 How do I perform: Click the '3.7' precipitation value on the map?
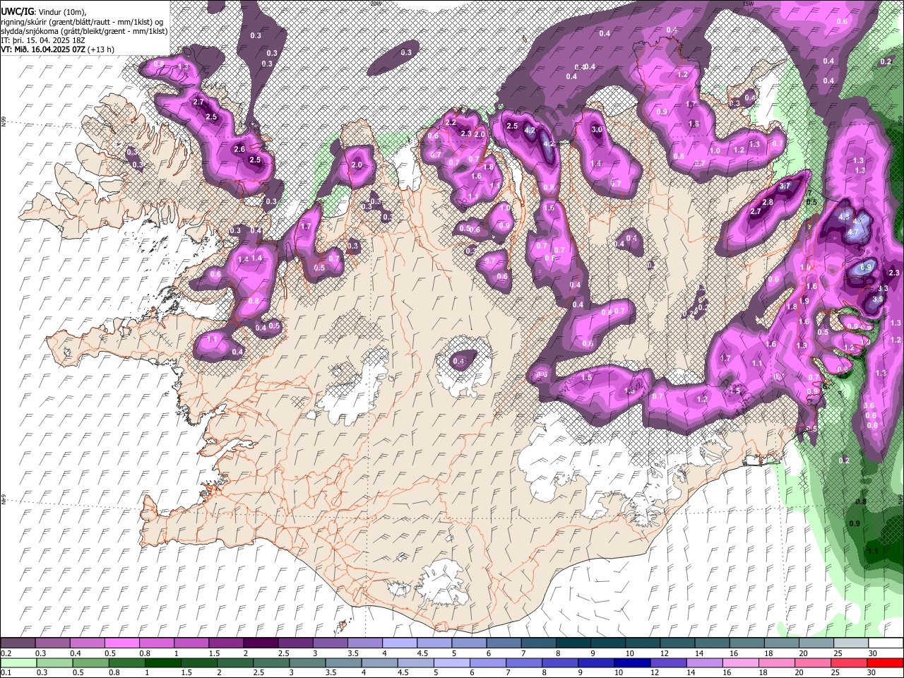coord(785,186)
